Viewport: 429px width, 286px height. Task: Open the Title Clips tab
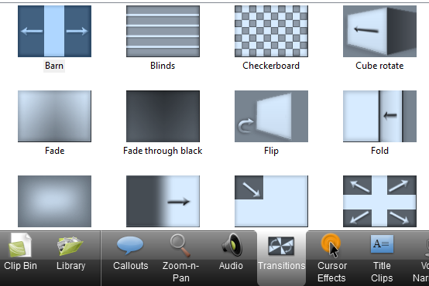pyautogui.click(x=382, y=258)
